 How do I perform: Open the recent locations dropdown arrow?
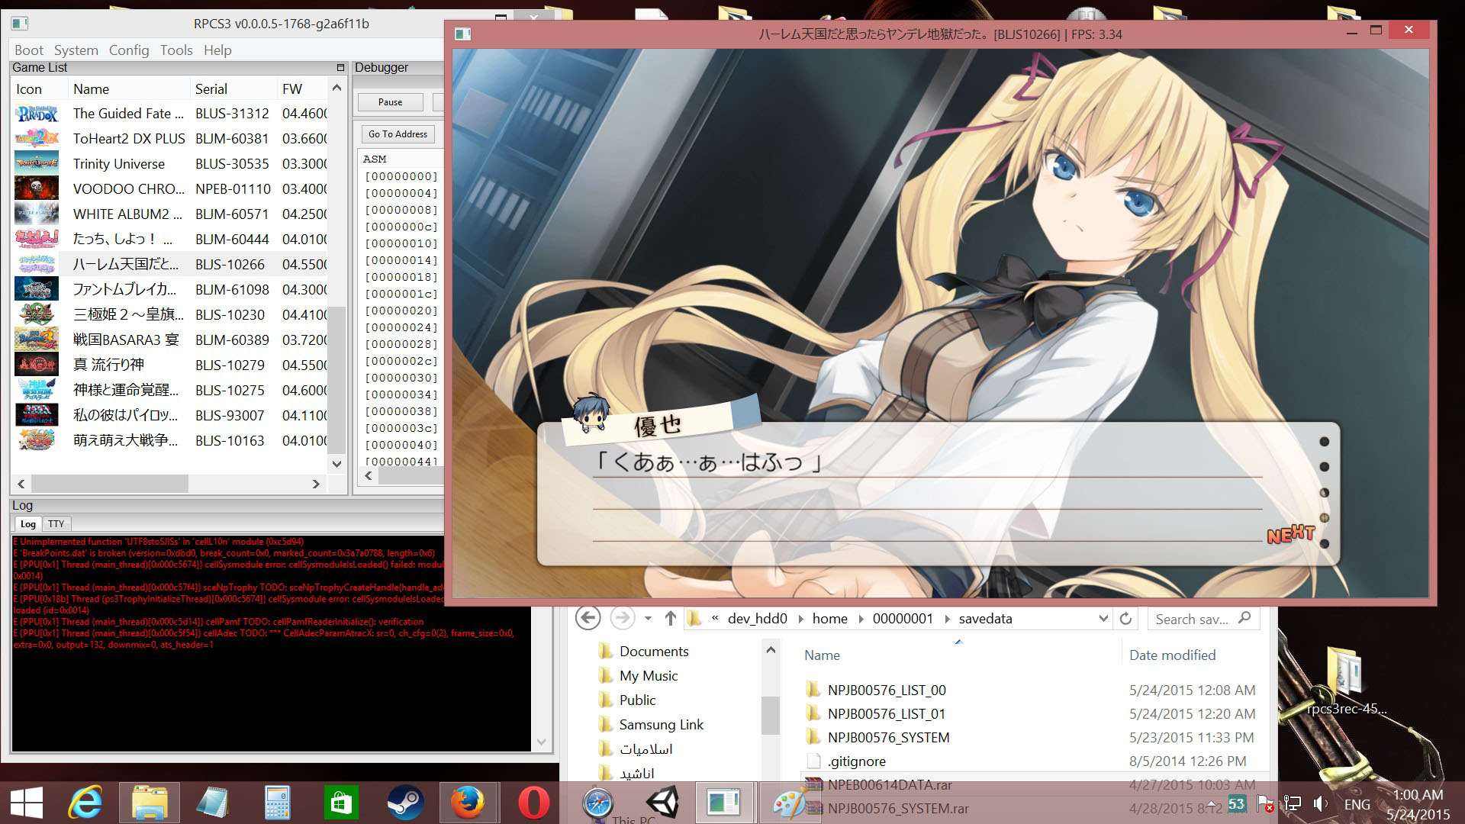(648, 618)
